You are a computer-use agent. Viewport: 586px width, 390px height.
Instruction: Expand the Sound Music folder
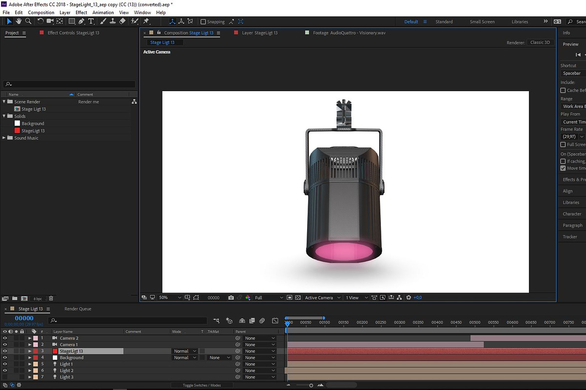[4, 138]
